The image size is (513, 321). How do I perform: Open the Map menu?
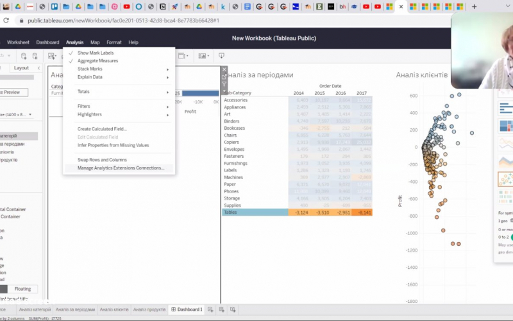pos(95,42)
